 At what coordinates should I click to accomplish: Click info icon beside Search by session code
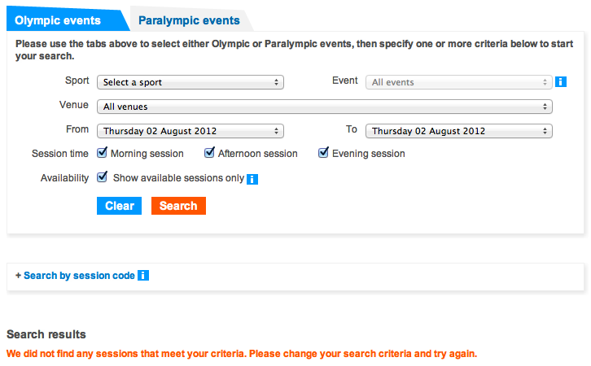143,276
